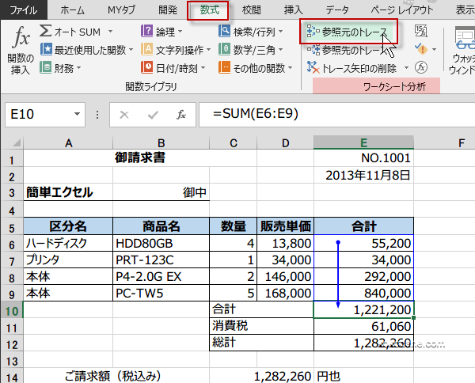The width and height of the screenshot is (475, 383).
Task: Click the Select All corner triangle
Action: [16, 142]
